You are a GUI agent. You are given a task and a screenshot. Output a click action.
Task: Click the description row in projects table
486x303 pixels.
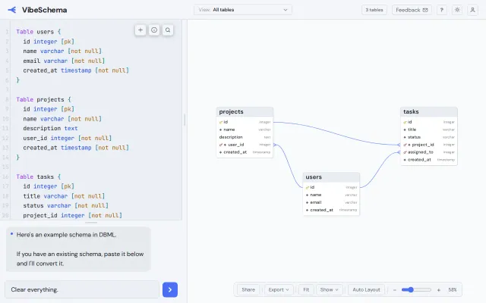click(x=245, y=137)
